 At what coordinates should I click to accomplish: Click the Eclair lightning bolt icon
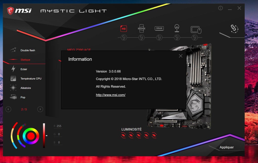(13, 69)
